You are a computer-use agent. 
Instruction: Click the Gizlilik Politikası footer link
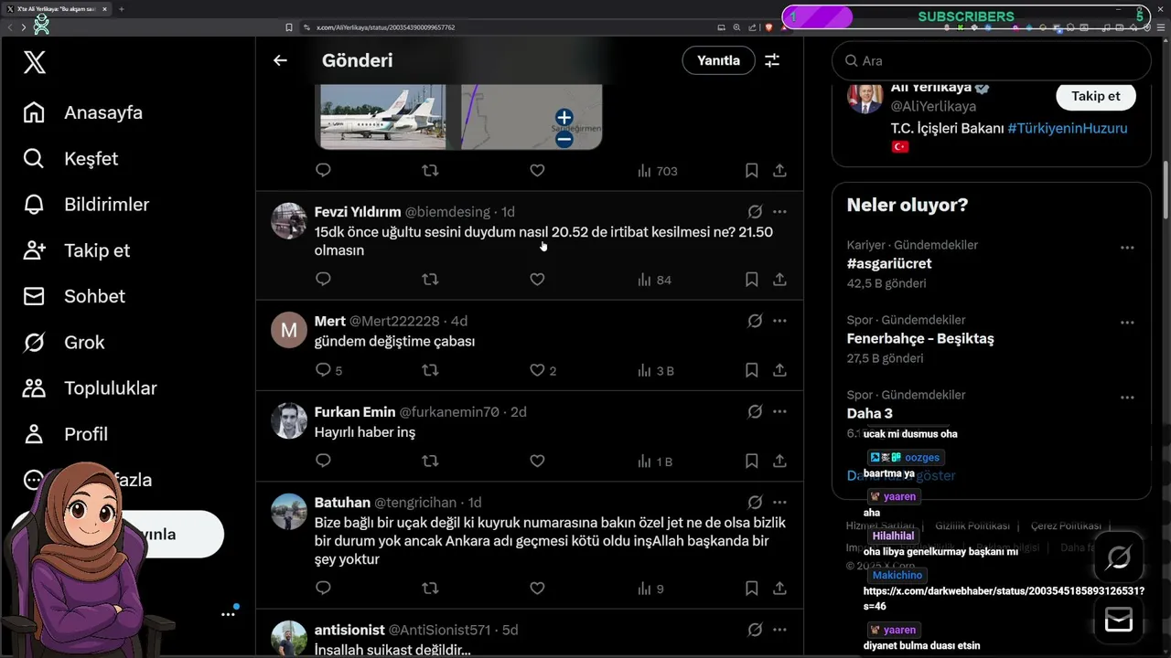pos(972,525)
